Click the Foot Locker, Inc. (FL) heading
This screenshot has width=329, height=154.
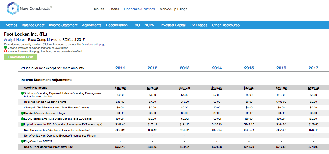(25, 34)
